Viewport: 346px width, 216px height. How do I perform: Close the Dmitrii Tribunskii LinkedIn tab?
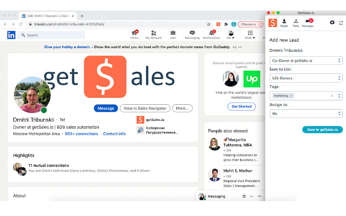coord(73,16)
